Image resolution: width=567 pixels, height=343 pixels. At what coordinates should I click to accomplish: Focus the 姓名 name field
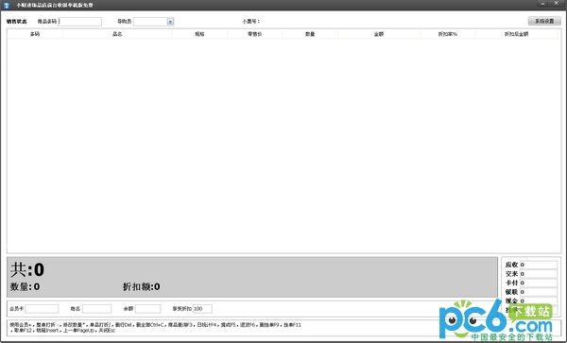coord(96,309)
